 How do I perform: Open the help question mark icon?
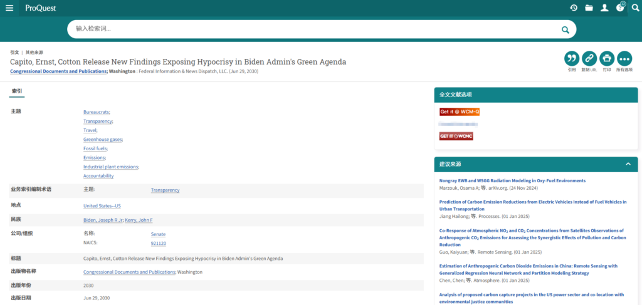pos(620,8)
